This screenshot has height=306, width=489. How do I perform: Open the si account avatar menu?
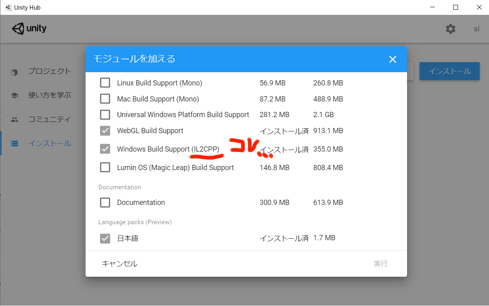click(x=477, y=28)
